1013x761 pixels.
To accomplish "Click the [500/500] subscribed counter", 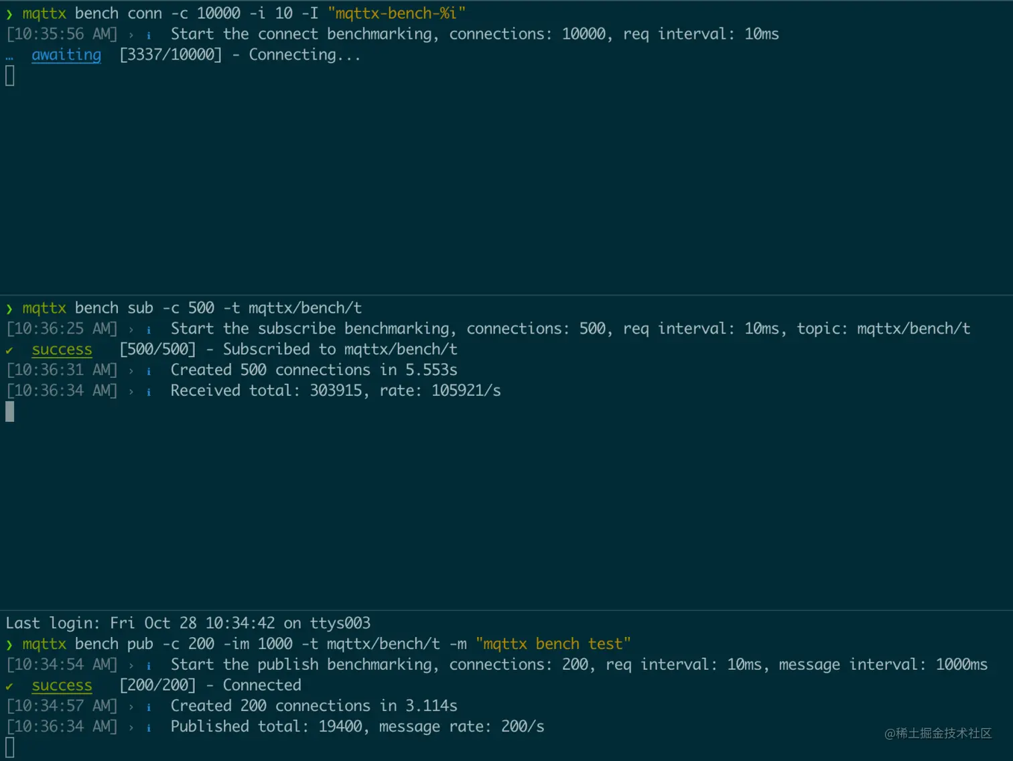I will (157, 349).
